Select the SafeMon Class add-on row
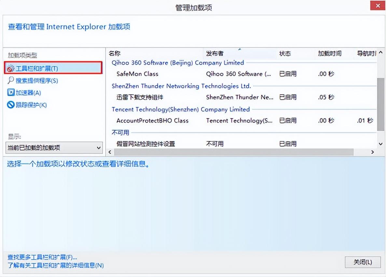Screen dimensions: 386x277 137,74
